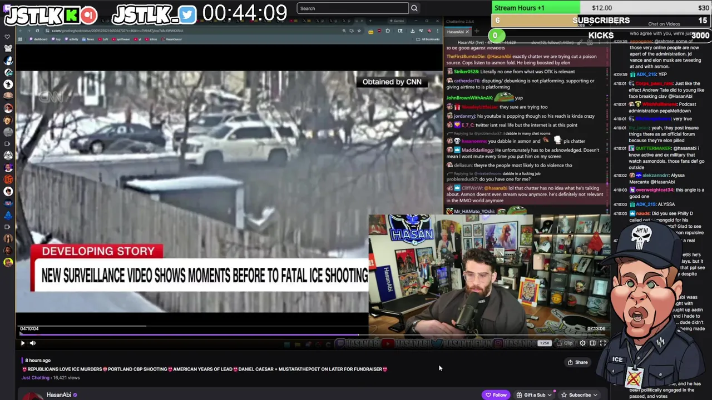Close the HasanAbi Chatterino tab
The width and height of the screenshot is (712, 400).
[x=467, y=32]
